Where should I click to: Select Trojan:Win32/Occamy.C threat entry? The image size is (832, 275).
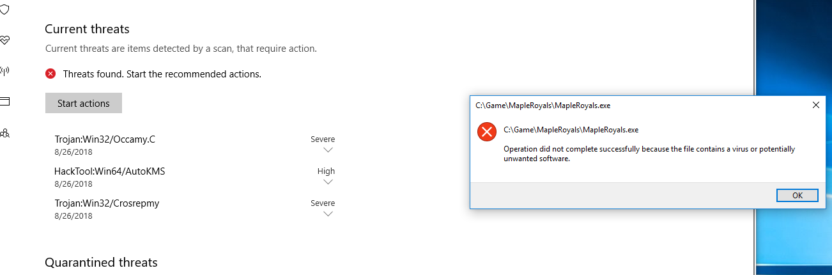(x=105, y=139)
